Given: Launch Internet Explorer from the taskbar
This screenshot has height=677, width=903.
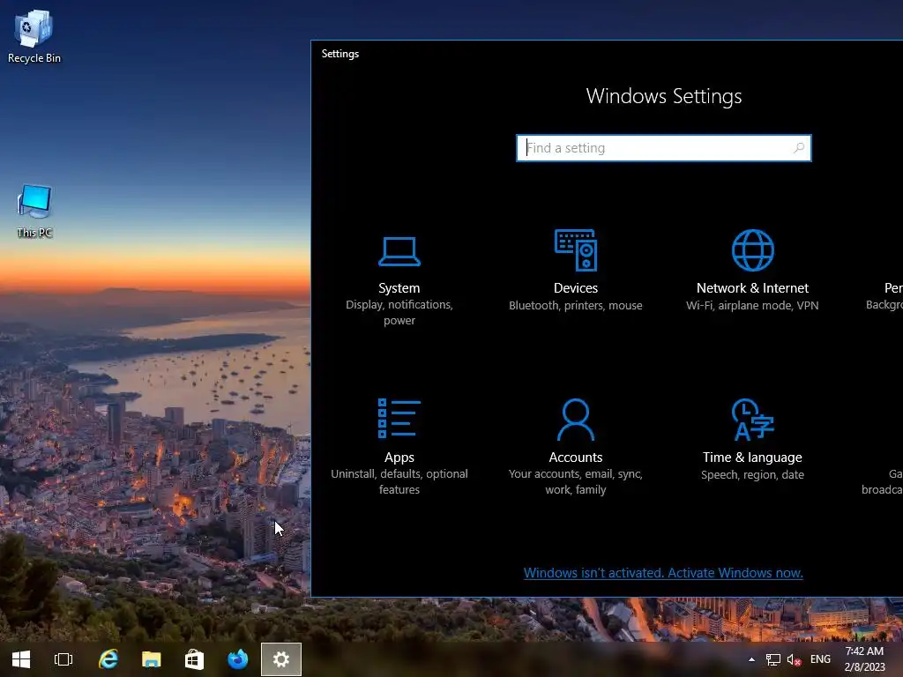Looking at the screenshot, I should point(108,659).
